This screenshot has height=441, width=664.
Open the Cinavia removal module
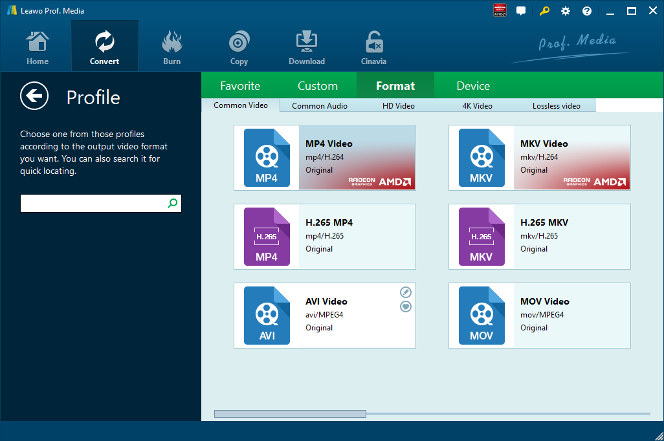[373, 48]
